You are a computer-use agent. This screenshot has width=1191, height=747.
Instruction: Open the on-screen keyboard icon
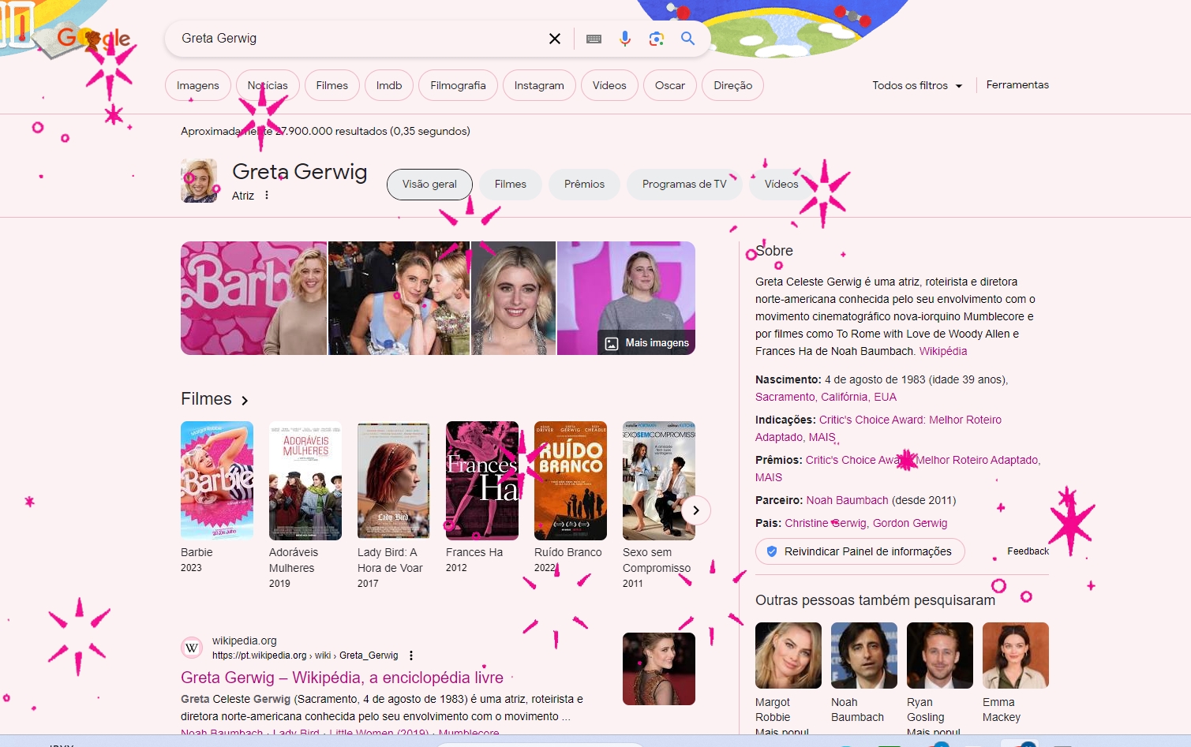[594, 39]
